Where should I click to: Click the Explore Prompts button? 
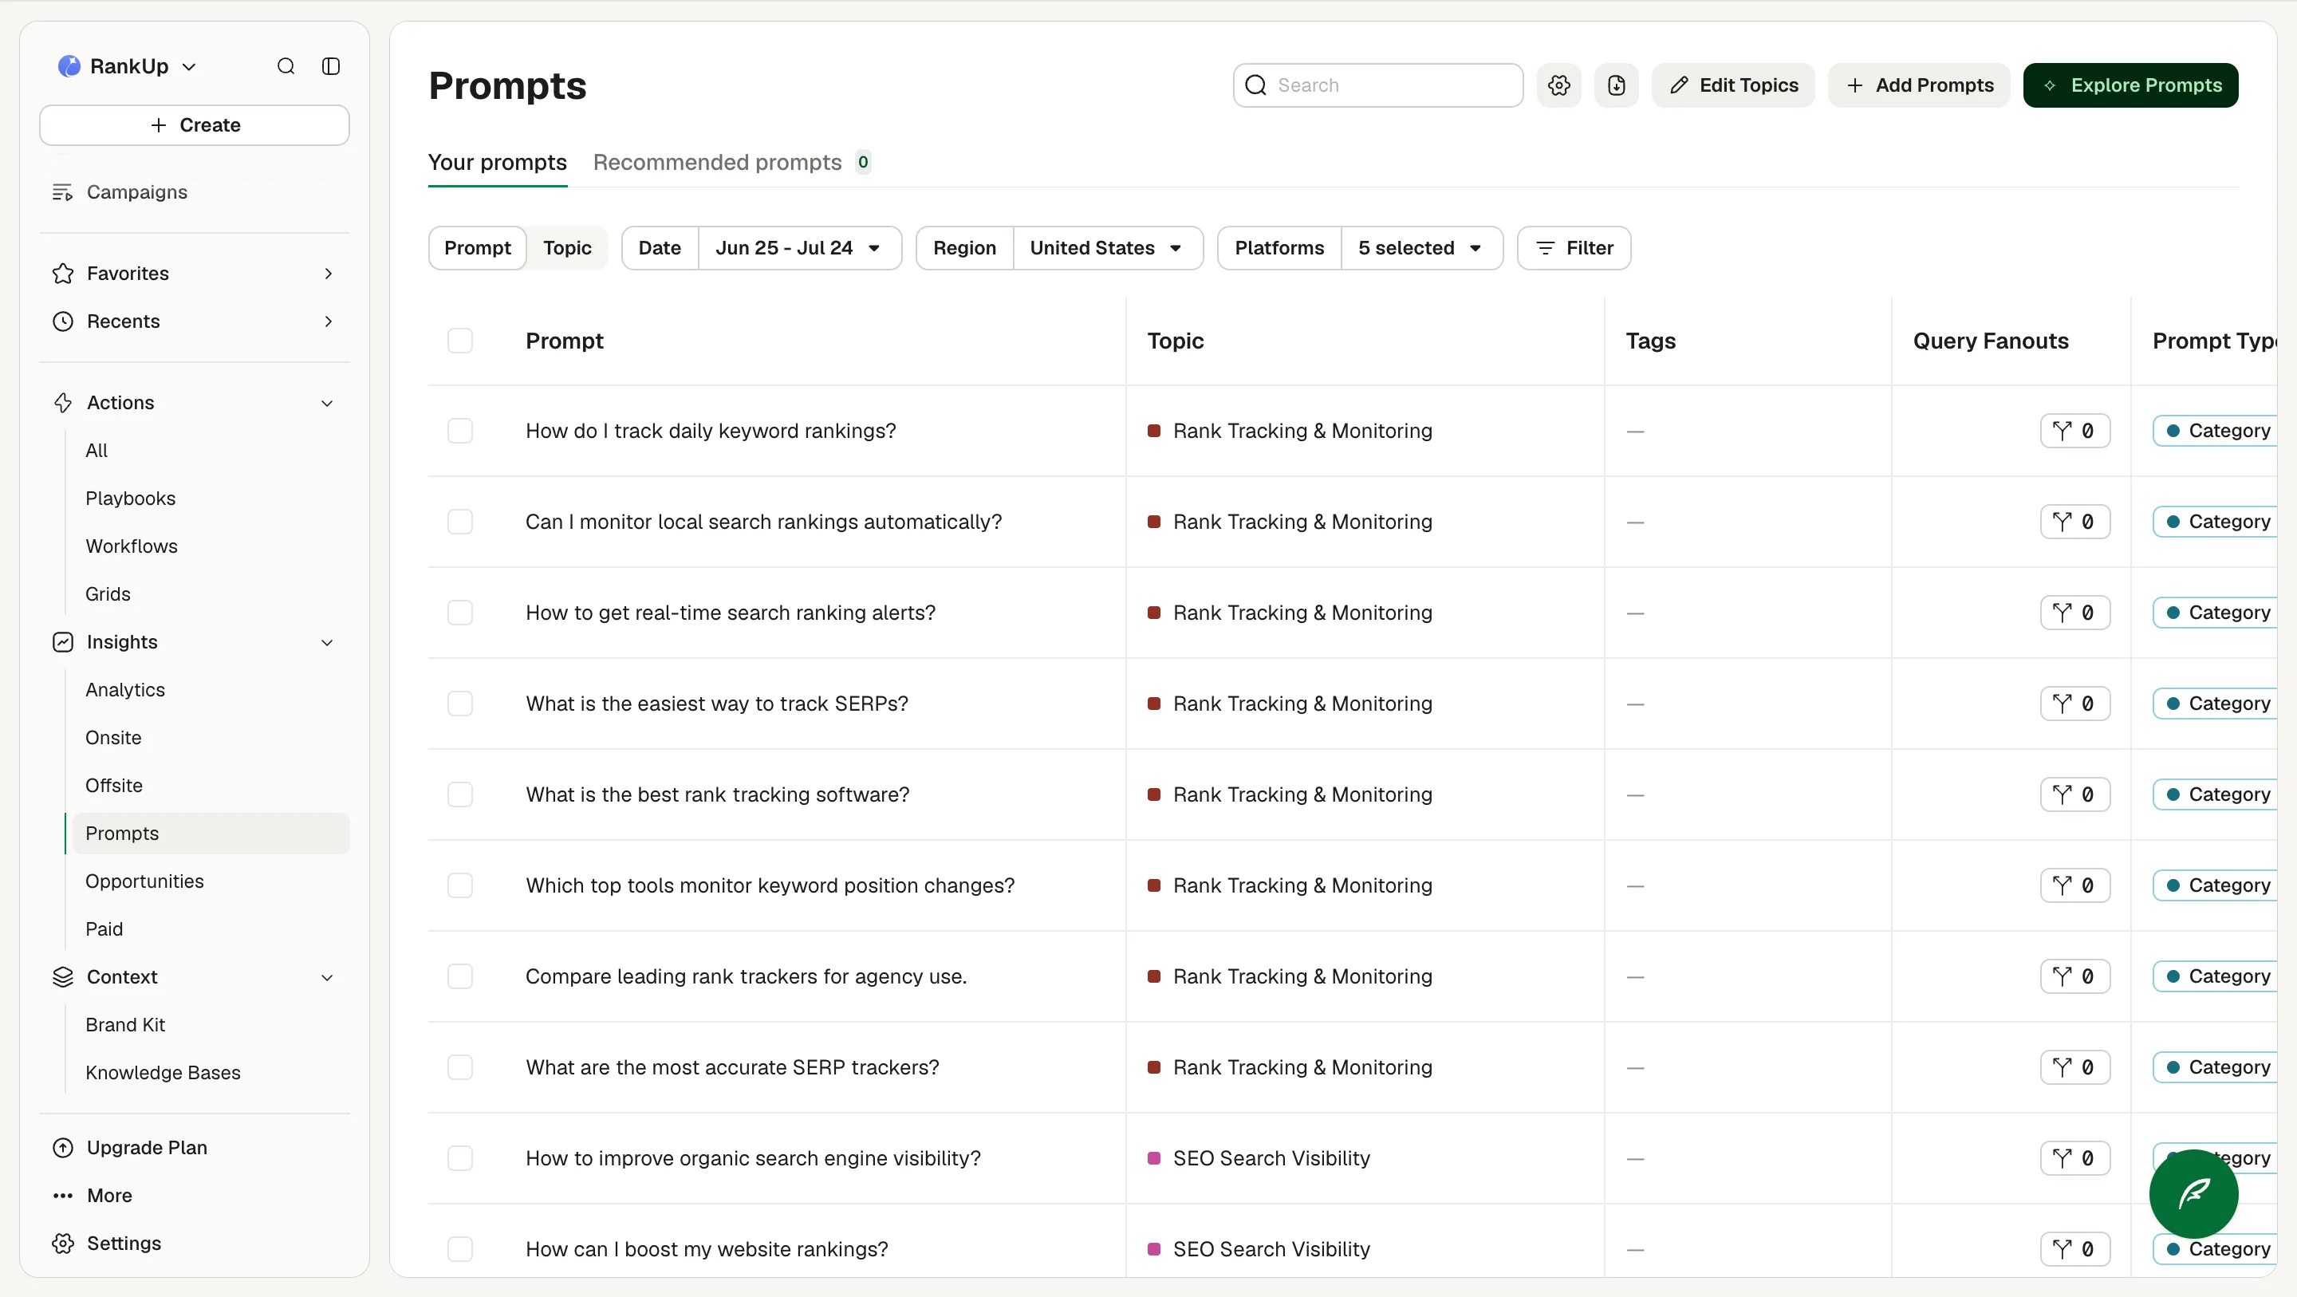[2130, 85]
